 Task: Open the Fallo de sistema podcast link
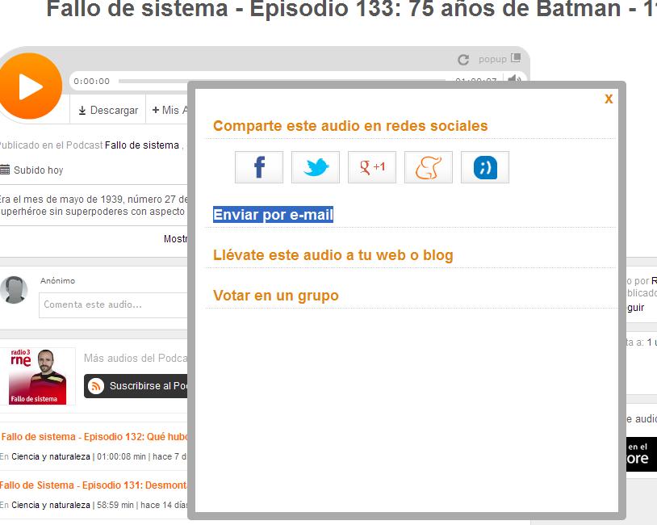(x=142, y=145)
